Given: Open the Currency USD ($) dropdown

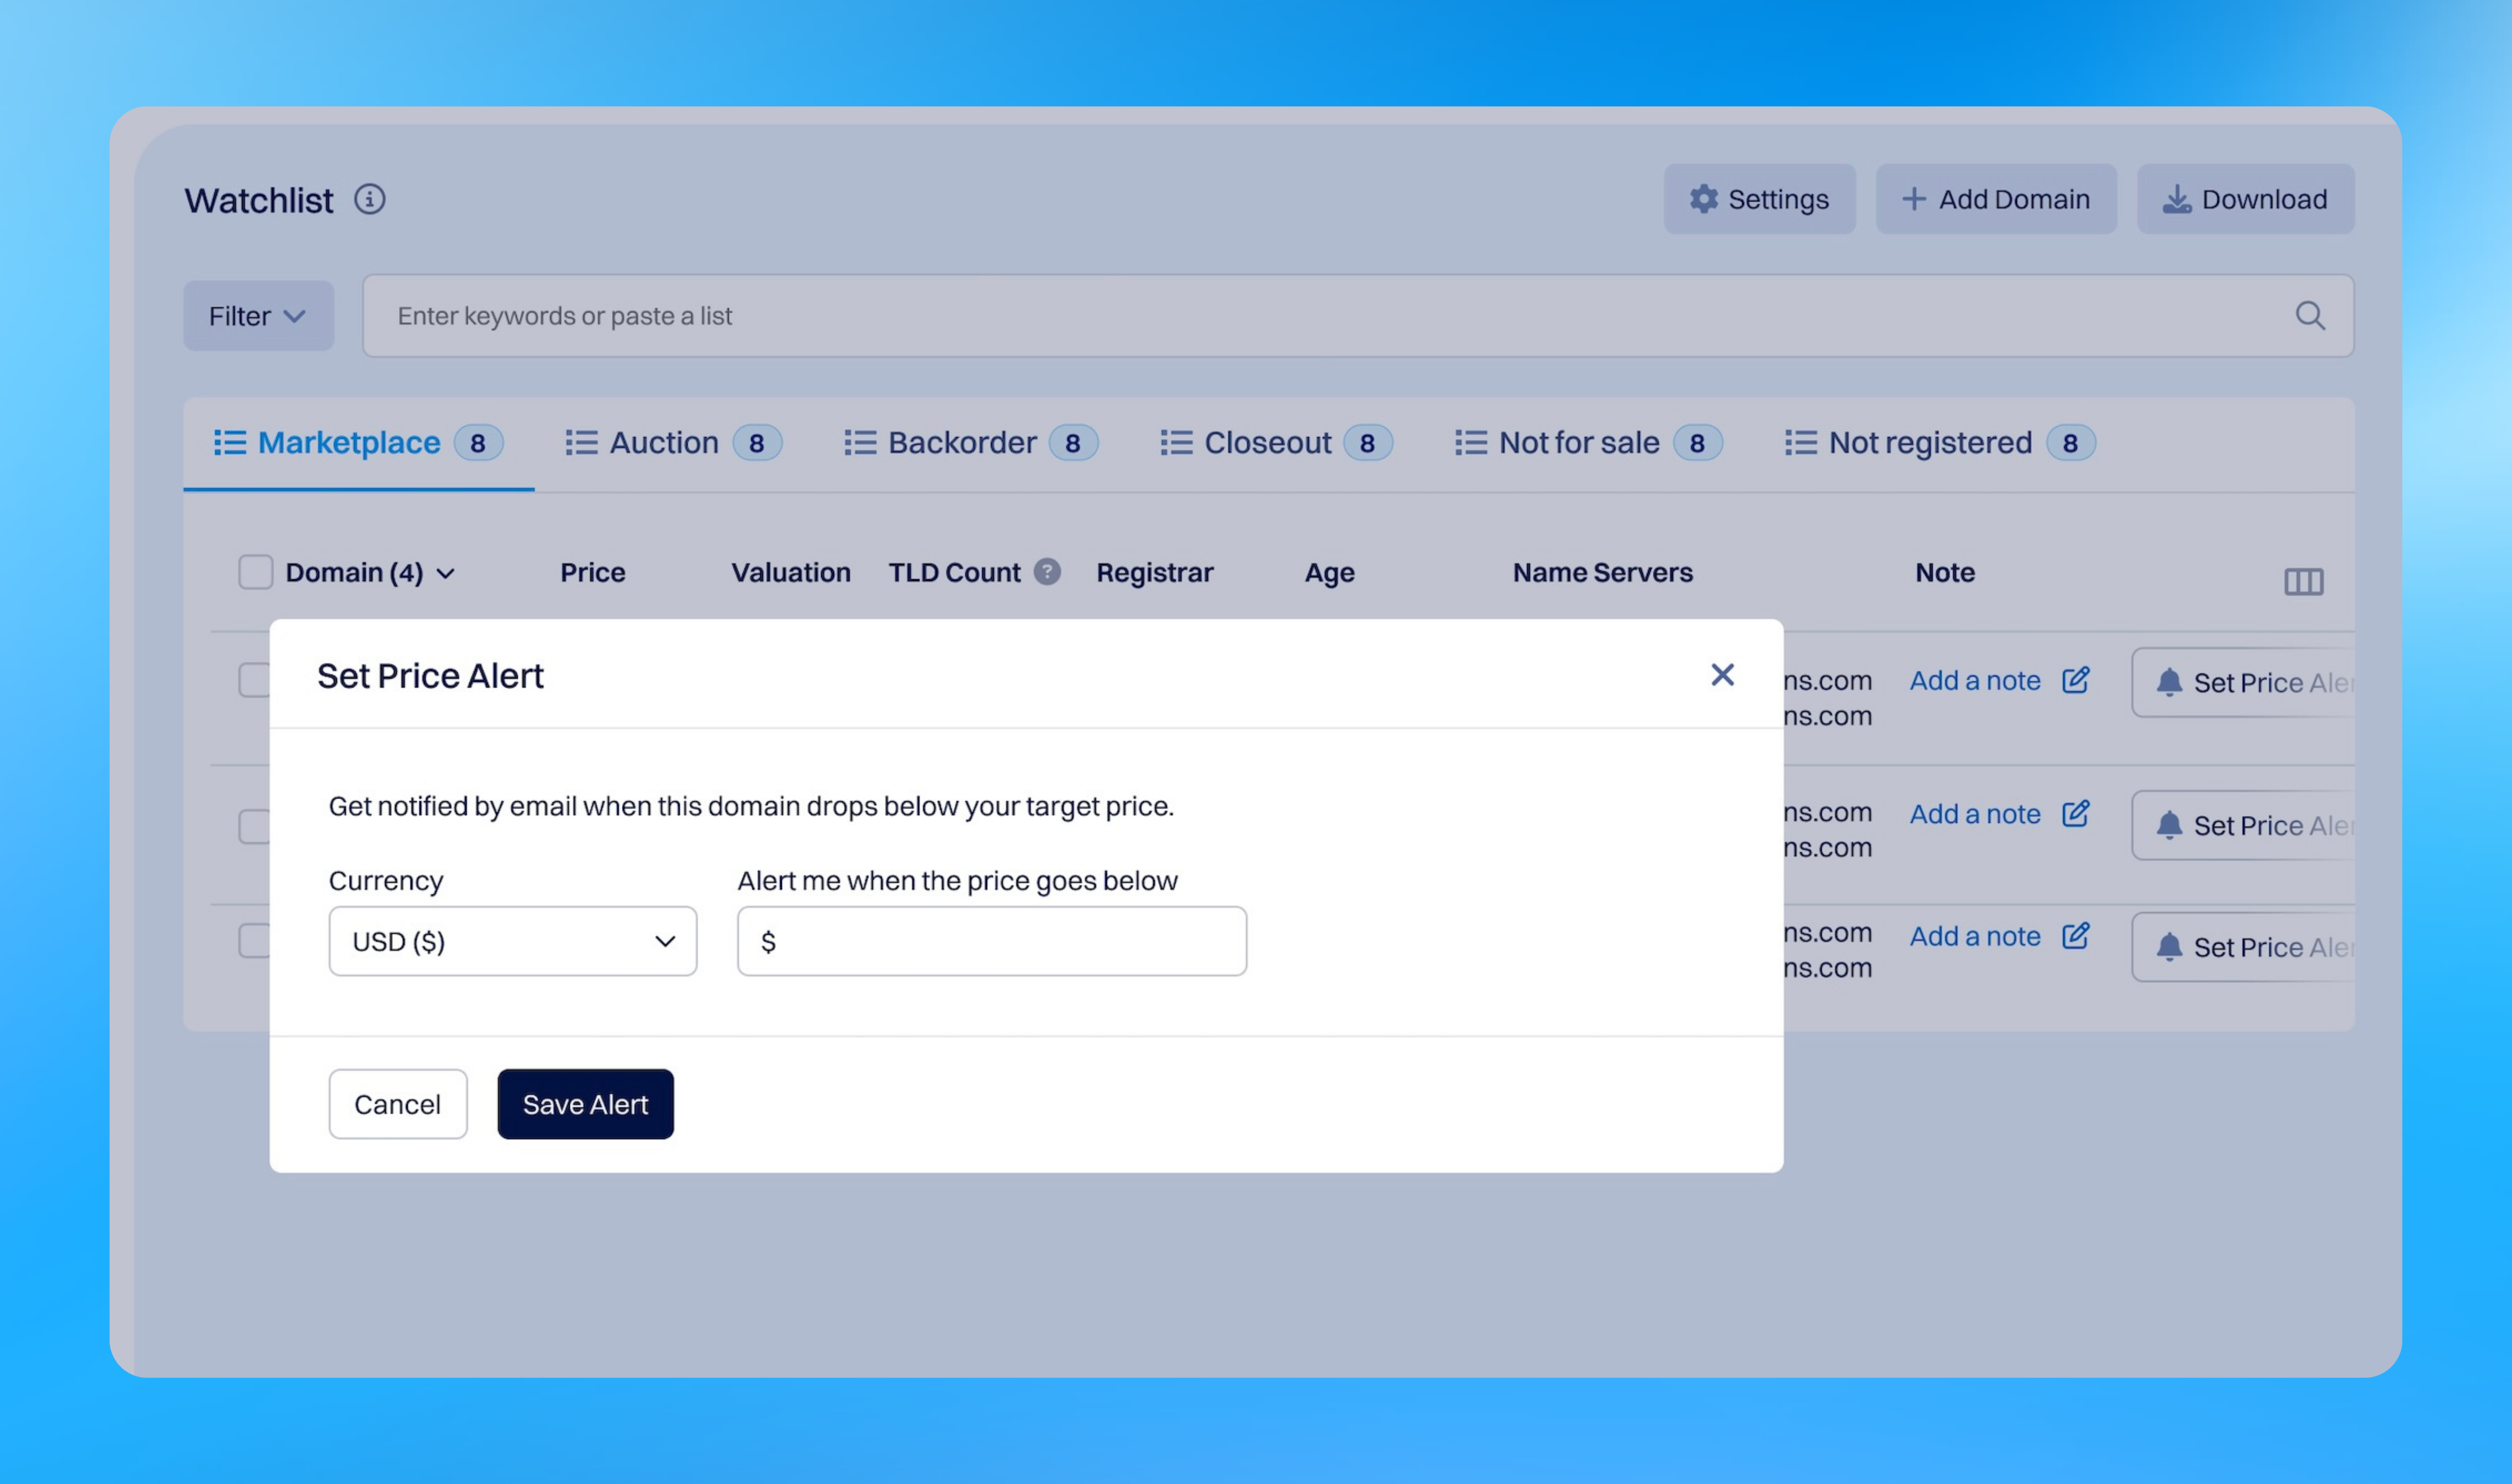Looking at the screenshot, I should coord(513,941).
